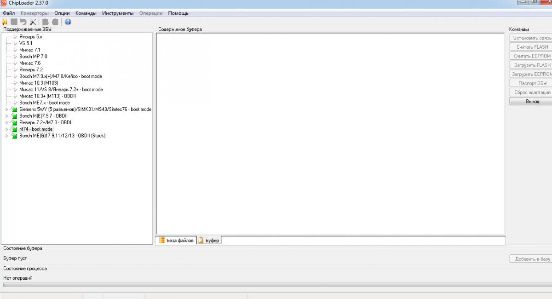Select Bosch M7.9.x(+)/M7.8/Kefico - boot mode
Viewport: 552px width, 299px height.
click(61, 76)
